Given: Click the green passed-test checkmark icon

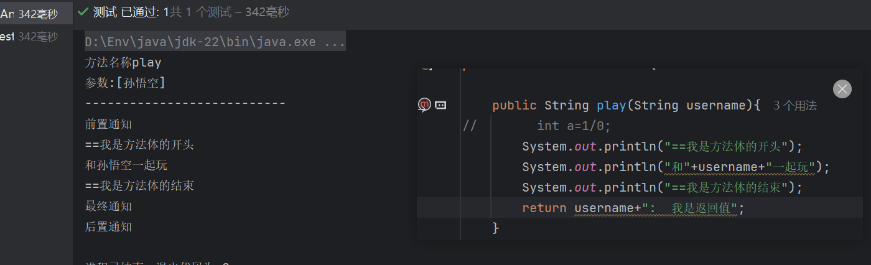Looking at the screenshot, I should coord(83,12).
